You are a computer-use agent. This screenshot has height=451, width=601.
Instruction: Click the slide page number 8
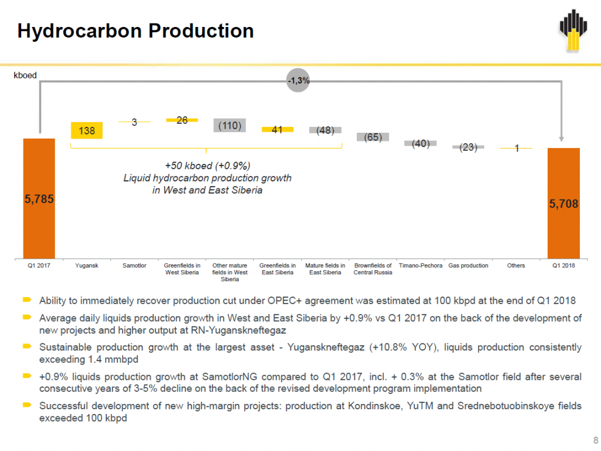pos(596,440)
